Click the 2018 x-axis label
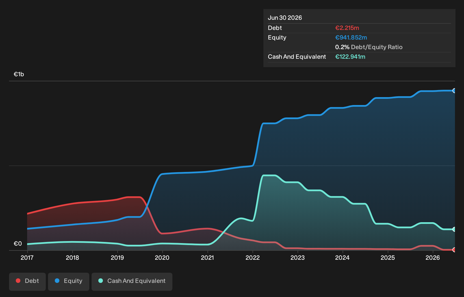The image size is (464, 297). [72, 257]
